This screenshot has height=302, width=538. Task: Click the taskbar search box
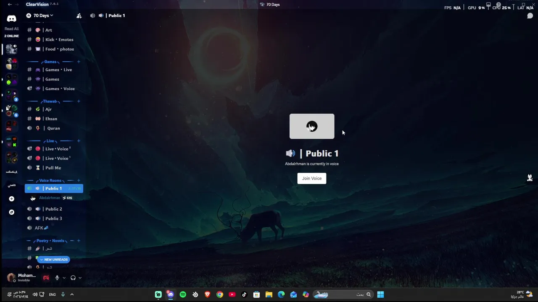click(343, 294)
